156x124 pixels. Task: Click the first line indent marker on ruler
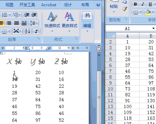pos(28,46)
